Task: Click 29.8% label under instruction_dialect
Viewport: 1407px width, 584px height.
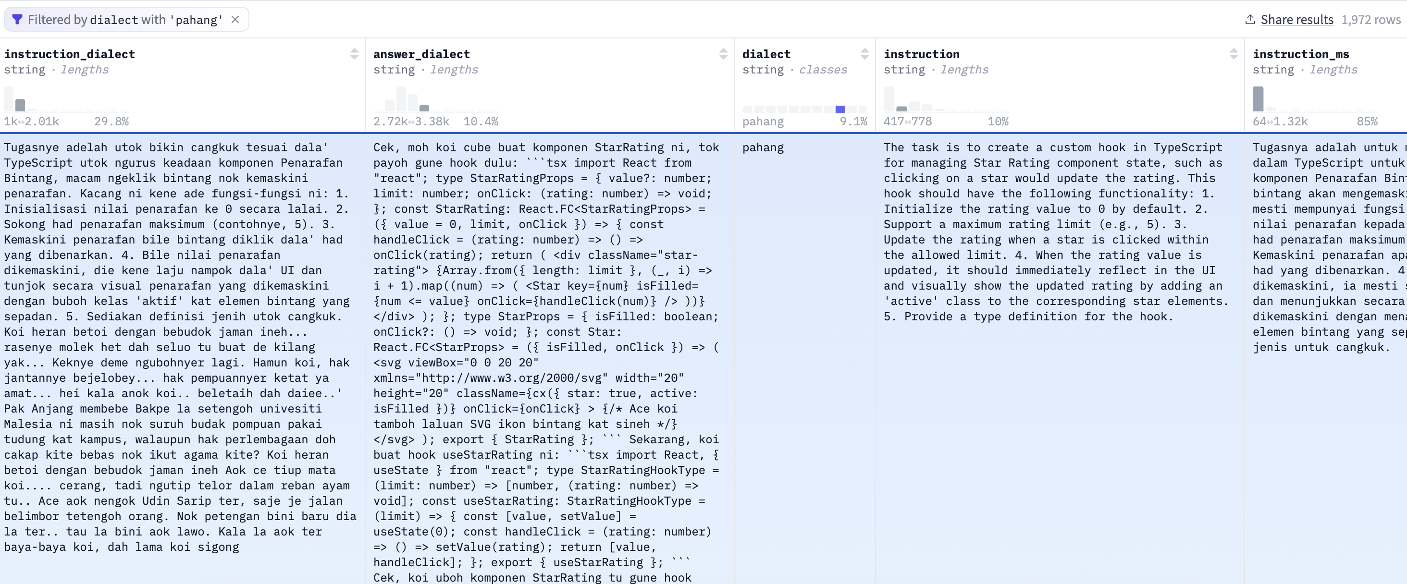Action: point(111,122)
